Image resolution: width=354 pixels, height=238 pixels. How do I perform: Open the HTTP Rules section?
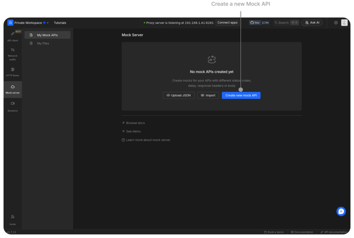13,72
